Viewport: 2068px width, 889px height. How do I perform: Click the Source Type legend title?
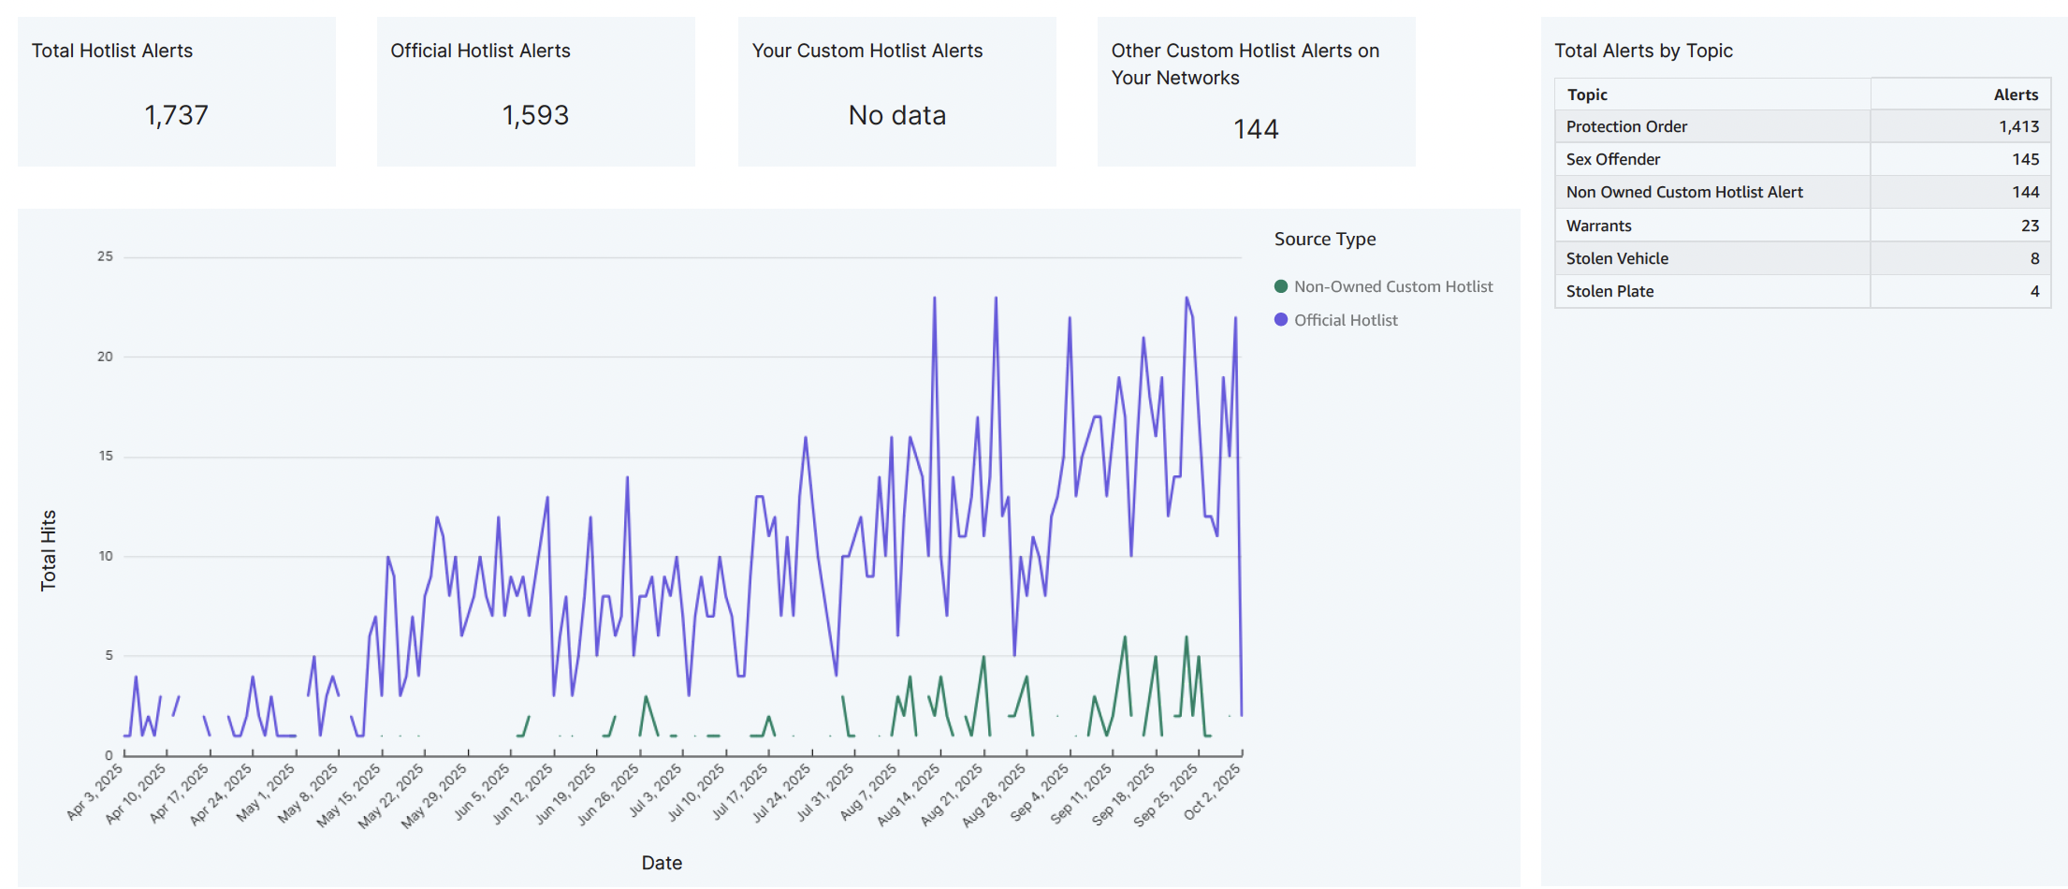[x=1325, y=239]
